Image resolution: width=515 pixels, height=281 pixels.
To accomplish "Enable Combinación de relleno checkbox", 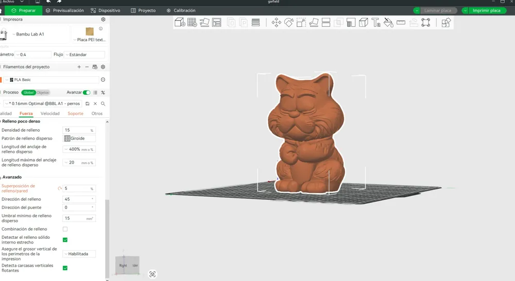I will (65, 229).
